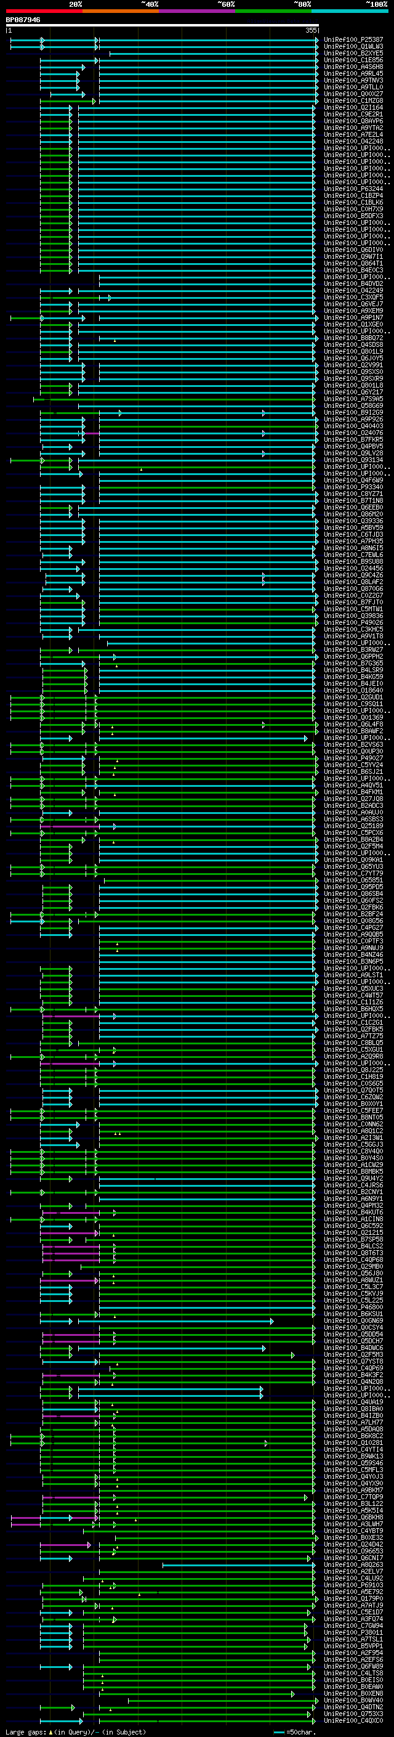Select the UniRef100_Q5XUC3 label
This screenshot has height=1737, width=394.
353,988
